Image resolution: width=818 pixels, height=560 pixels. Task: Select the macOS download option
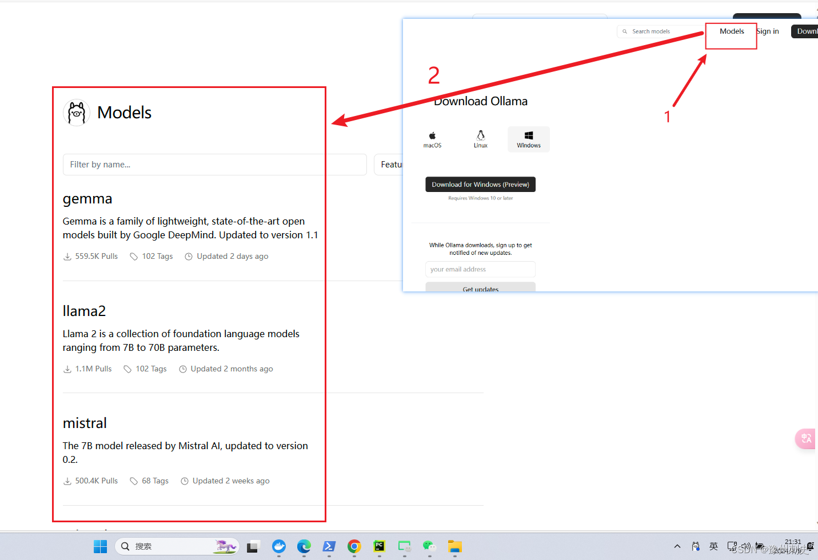(x=432, y=139)
